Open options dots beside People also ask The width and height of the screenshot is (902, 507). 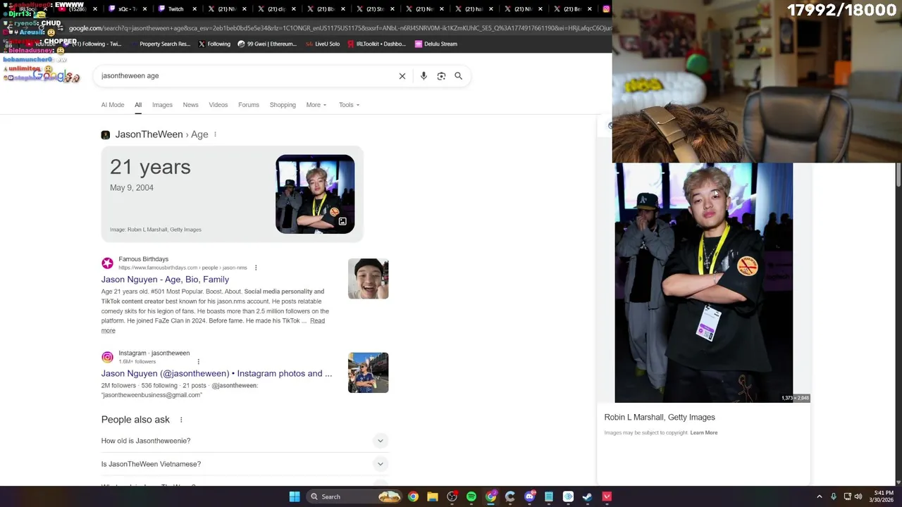181,420
